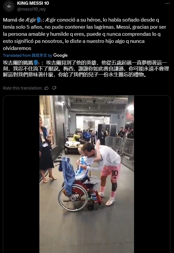Open the @messi10_rey handle link
Viewport: 174px width, 253px height.
[x=31, y=9]
